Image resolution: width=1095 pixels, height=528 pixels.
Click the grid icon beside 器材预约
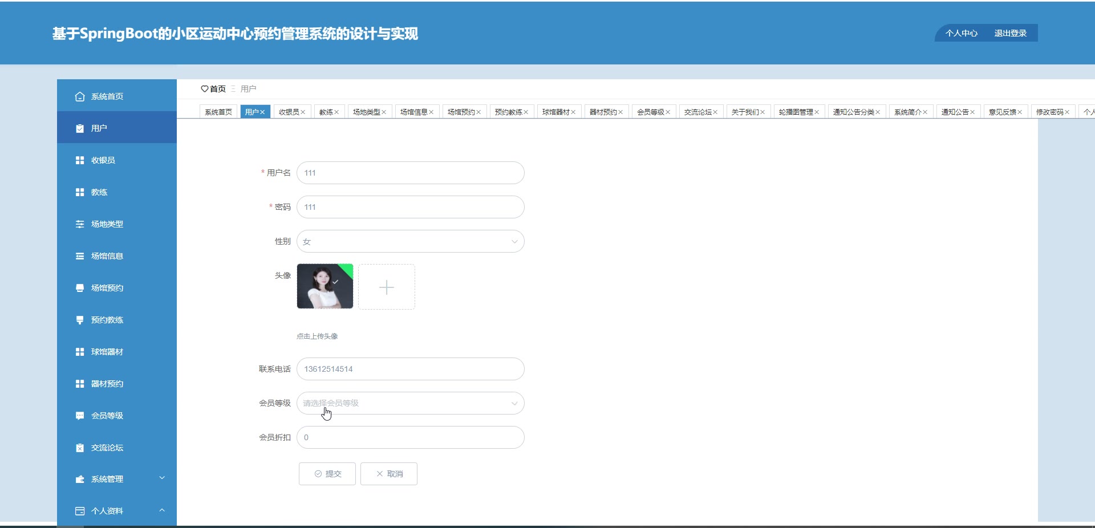click(80, 384)
